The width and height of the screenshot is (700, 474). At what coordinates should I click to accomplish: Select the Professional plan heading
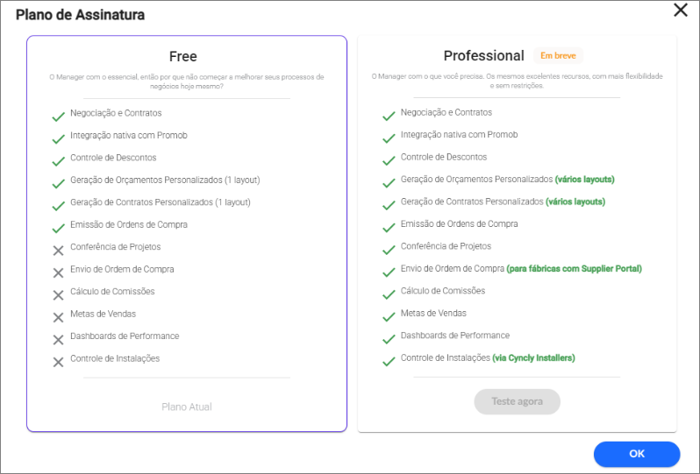[x=484, y=56]
